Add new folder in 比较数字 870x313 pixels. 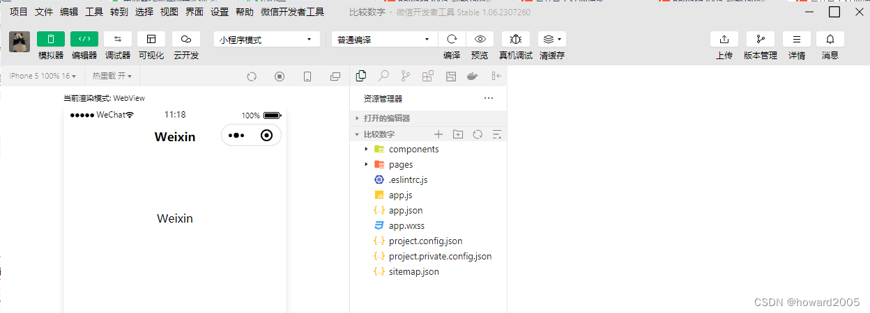[458, 134]
